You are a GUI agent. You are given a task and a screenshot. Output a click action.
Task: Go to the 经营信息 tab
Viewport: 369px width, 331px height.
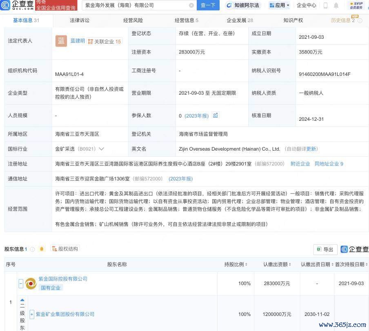[x=187, y=20]
